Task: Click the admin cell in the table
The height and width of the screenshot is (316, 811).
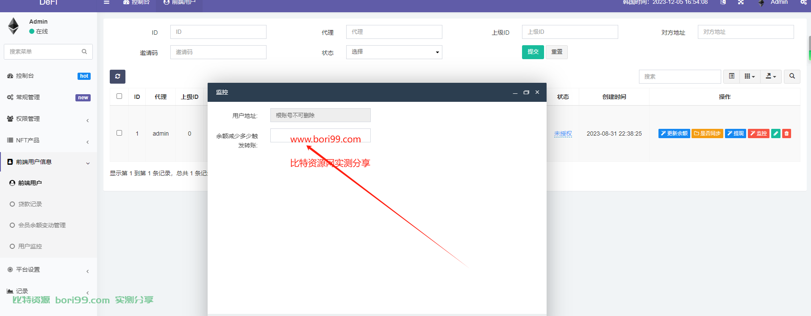Action: 161,133
